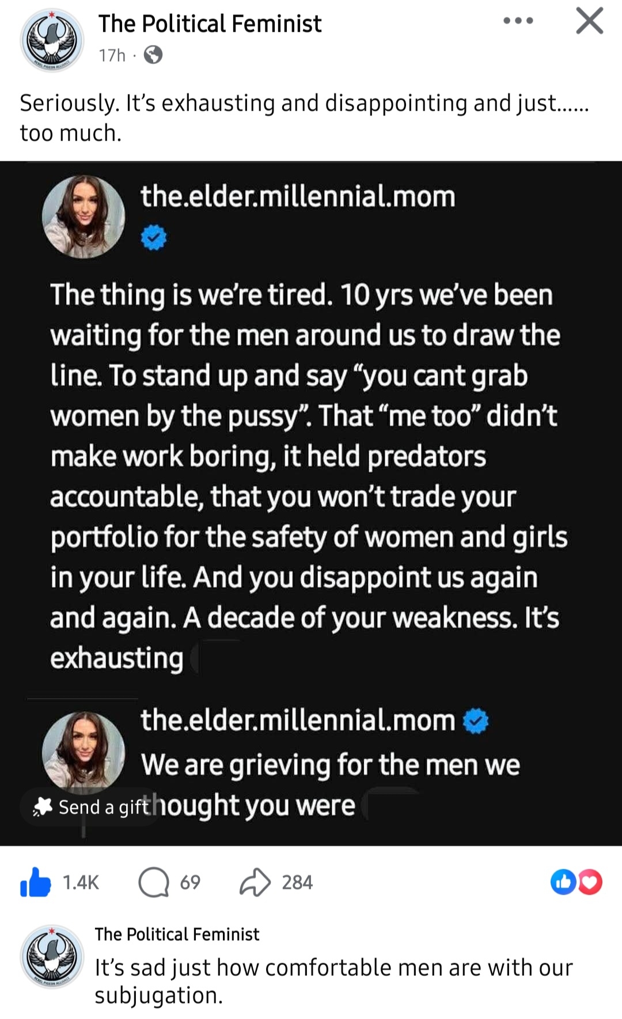Image resolution: width=622 pixels, height=1019 pixels.
Task: Open The Political Feminist name in comment
Action: (177, 934)
